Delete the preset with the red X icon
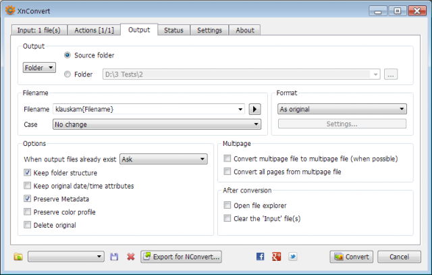 [x=131, y=257]
